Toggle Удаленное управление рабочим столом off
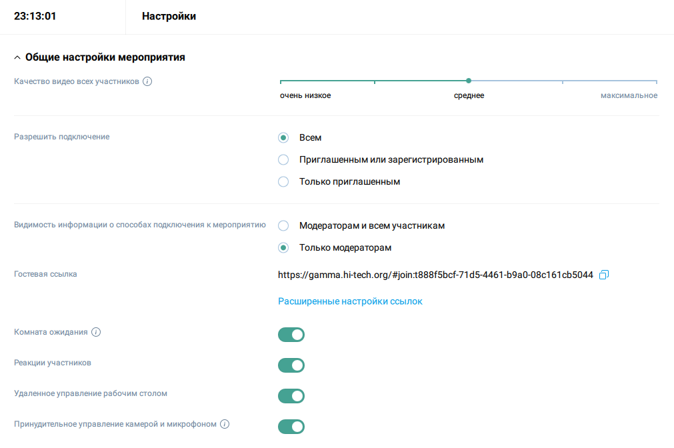 pos(291,396)
